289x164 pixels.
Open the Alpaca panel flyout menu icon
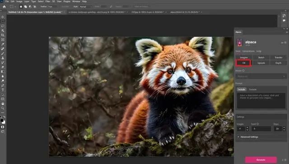point(287,32)
